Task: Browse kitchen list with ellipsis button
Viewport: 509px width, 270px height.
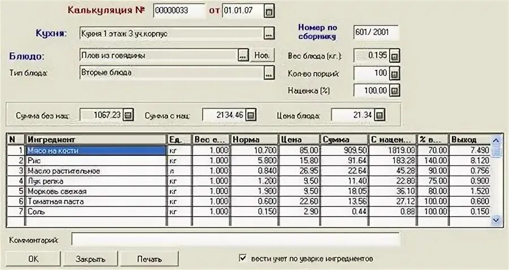Action: point(269,34)
